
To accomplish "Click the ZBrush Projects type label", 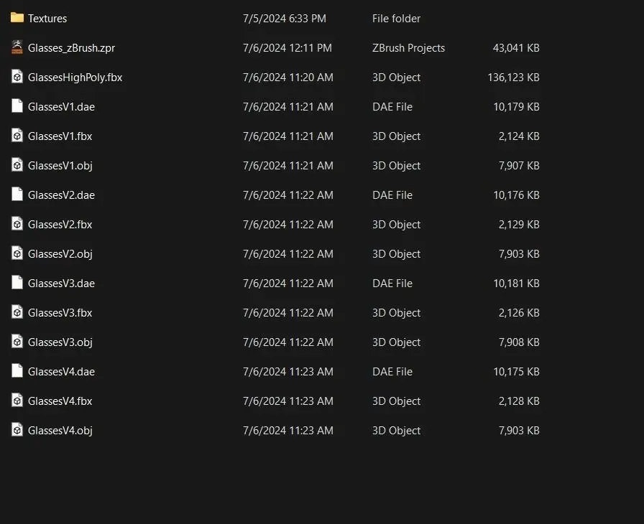I will pos(408,47).
